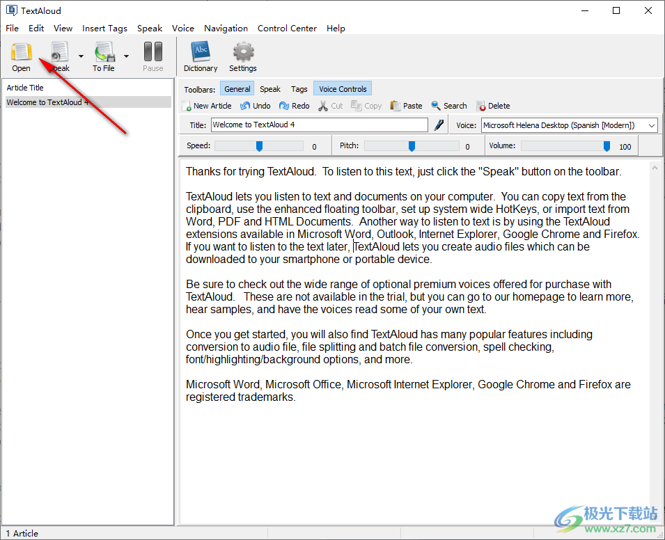Image resolution: width=665 pixels, height=540 pixels.
Task: Expand the Speak button dropdown arrow
Action: pos(81,56)
